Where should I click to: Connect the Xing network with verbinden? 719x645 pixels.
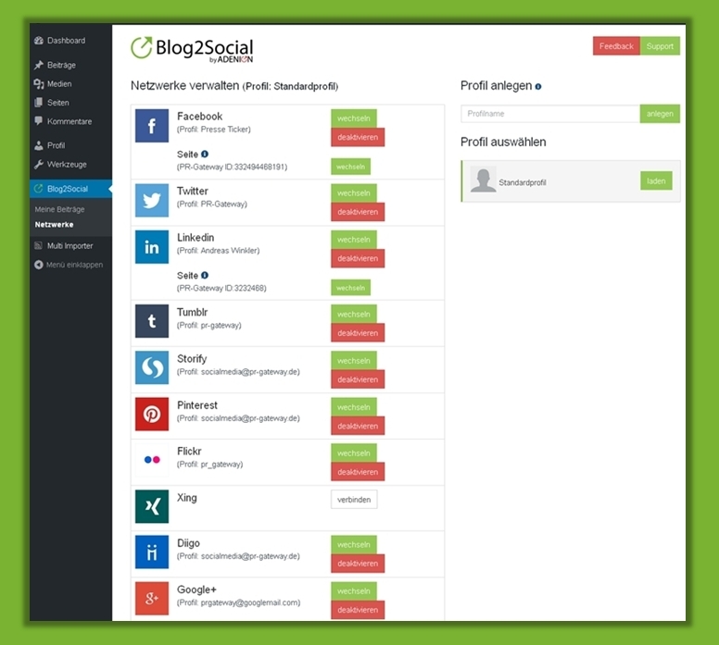(354, 500)
